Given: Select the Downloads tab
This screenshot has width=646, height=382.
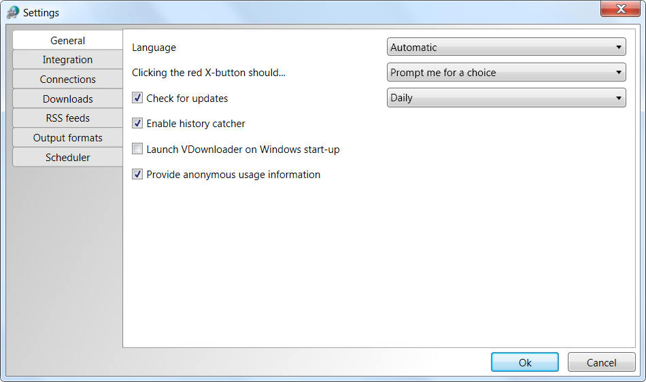Looking at the screenshot, I should [67, 99].
